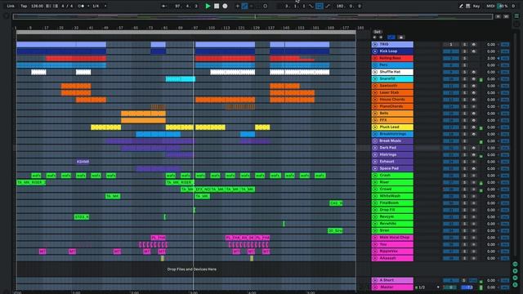Click the capture MIDI circle icon
523x294 pixels.
click(265, 6)
